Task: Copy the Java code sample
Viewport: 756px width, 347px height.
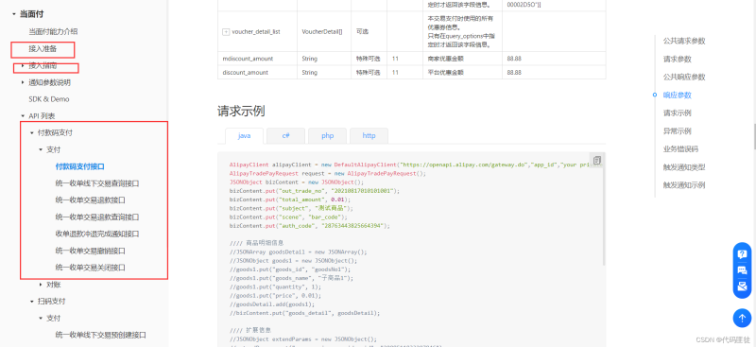Action: 597,160
